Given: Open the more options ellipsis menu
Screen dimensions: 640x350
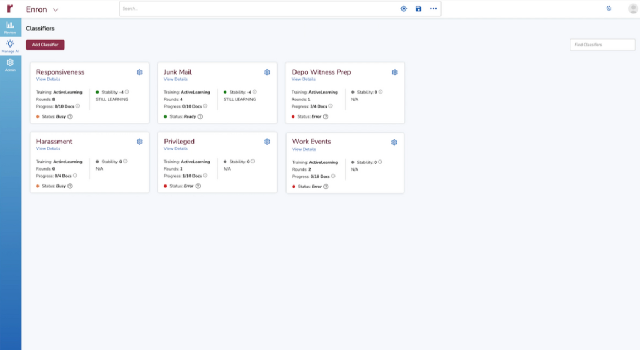Looking at the screenshot, I should (x=434, y=8).
